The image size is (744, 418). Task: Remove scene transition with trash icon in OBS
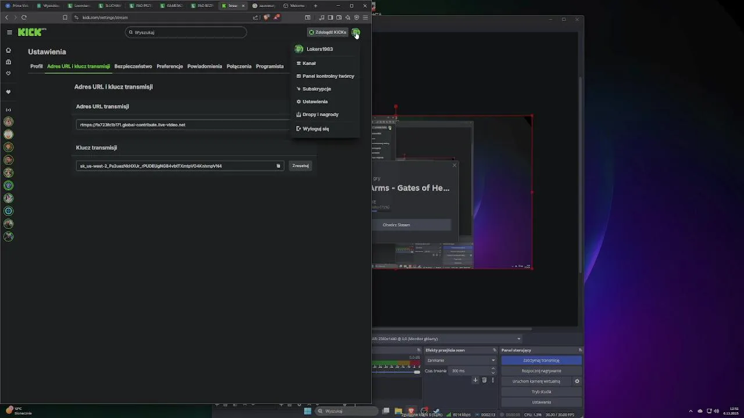coord(484,380)
